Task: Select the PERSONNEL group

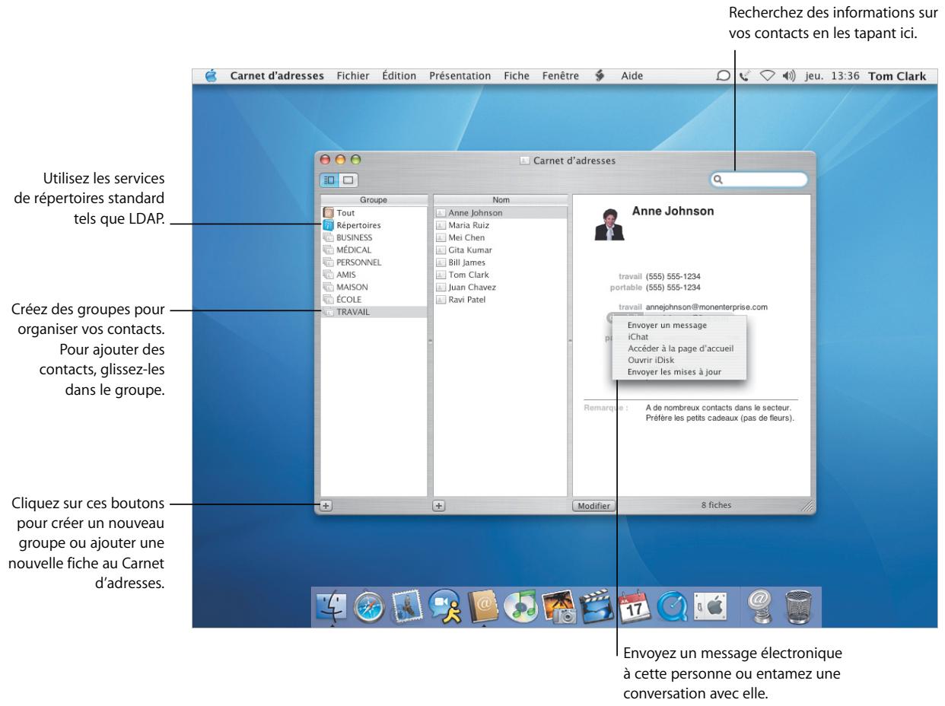Action: 374,262
